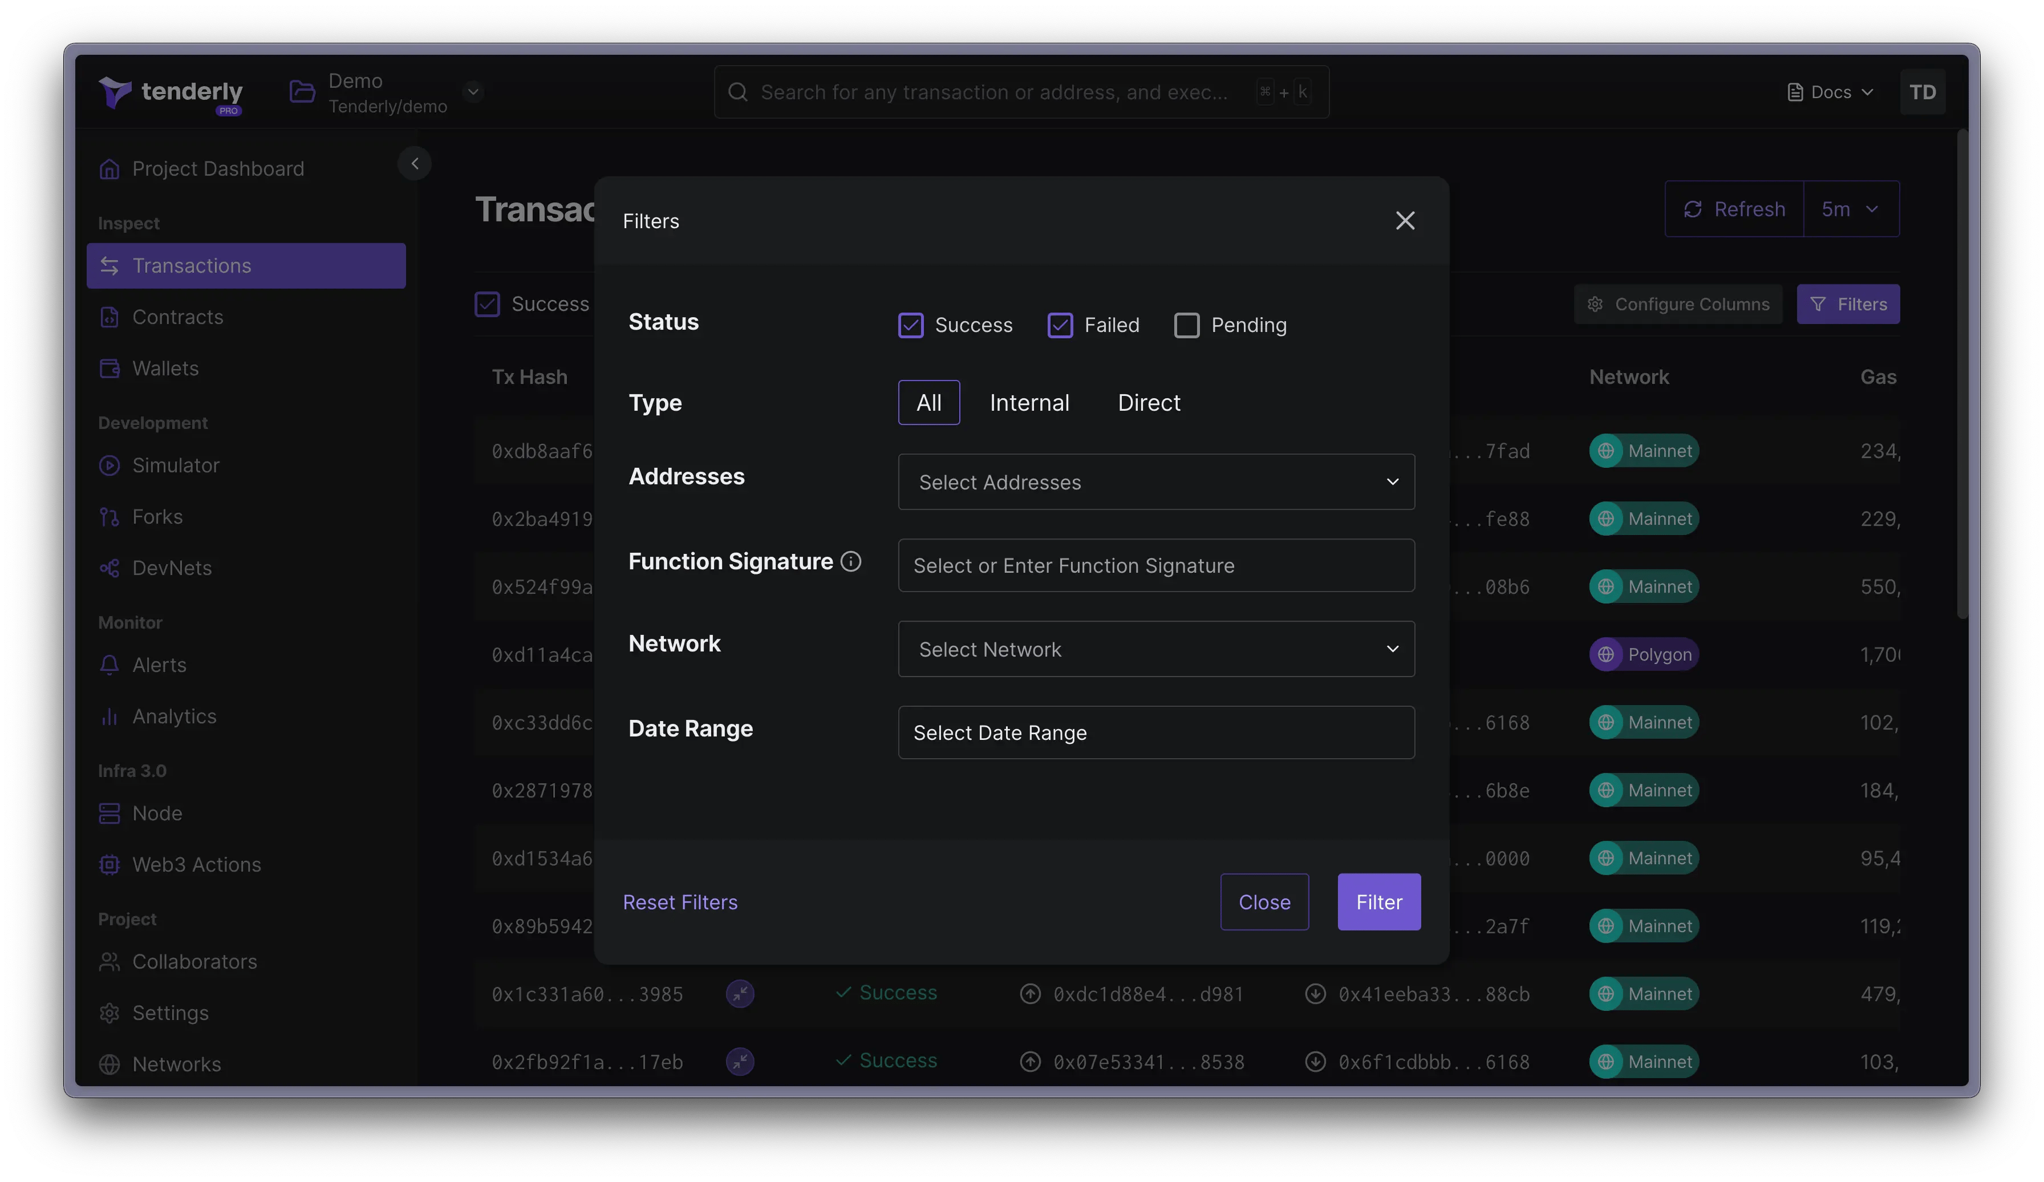Screen dimensions: 2044x1182
Task: Click Configure Columns button
Action: tap(1678, 304)
